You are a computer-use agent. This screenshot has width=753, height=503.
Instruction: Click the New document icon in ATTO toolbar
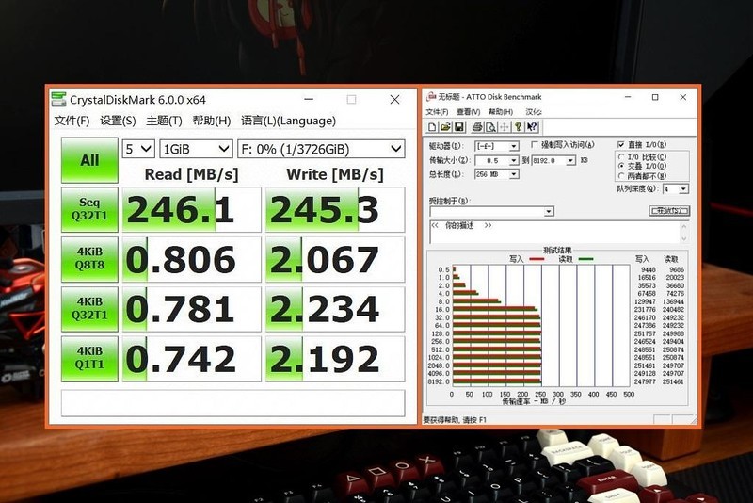tap(432, 127)
